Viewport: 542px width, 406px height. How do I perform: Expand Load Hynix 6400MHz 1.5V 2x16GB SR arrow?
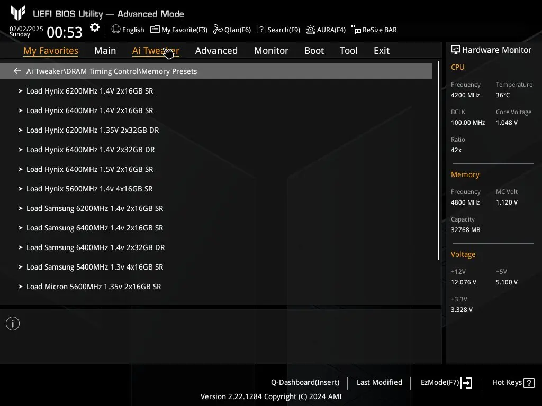(21, 169)
